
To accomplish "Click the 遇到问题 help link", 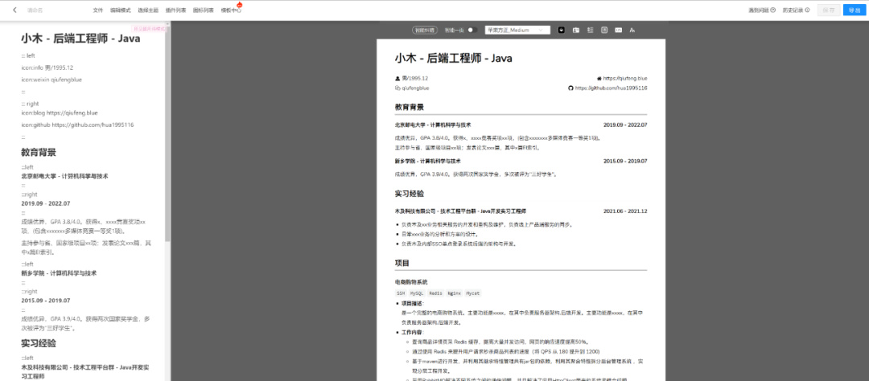I will [x=761, y=10].
